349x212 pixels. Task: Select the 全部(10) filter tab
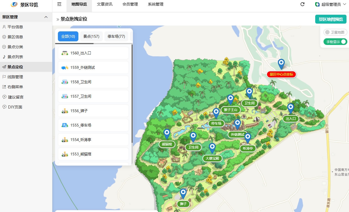pos(68,36)
